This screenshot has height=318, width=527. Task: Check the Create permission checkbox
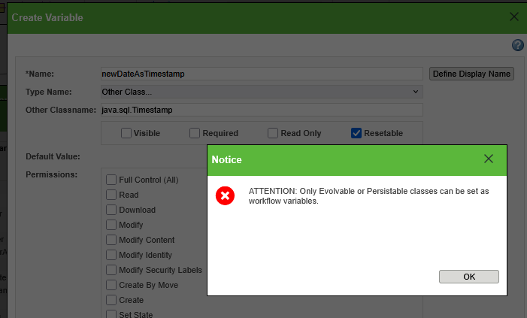[x=111, y=300]
